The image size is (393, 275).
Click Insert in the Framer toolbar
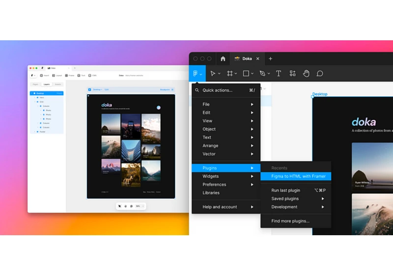(45, 76)
